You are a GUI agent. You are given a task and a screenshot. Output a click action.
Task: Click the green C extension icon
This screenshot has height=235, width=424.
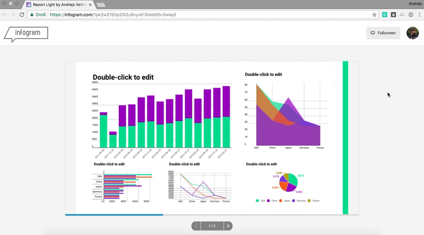[x=385, y=15]
